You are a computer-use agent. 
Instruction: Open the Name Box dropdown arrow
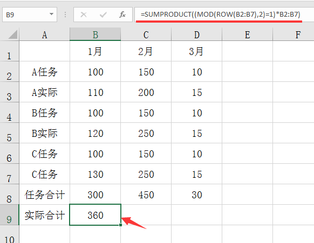click(x=51, y=14)
